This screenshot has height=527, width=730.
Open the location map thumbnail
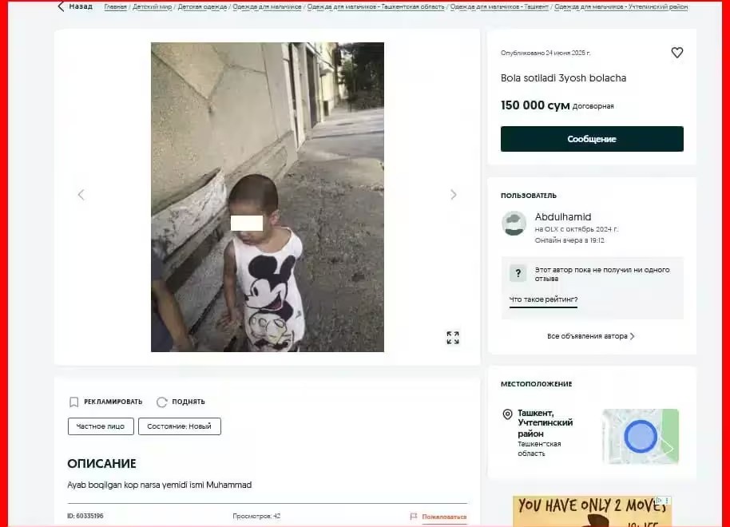click(x=640, y=436)
